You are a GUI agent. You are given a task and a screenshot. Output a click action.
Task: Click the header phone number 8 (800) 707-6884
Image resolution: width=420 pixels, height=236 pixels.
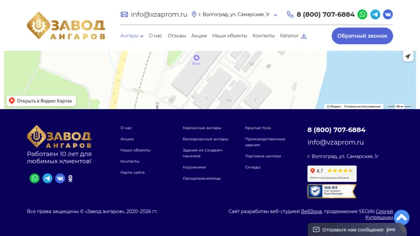pyautogui.click(x=325, y=15)
